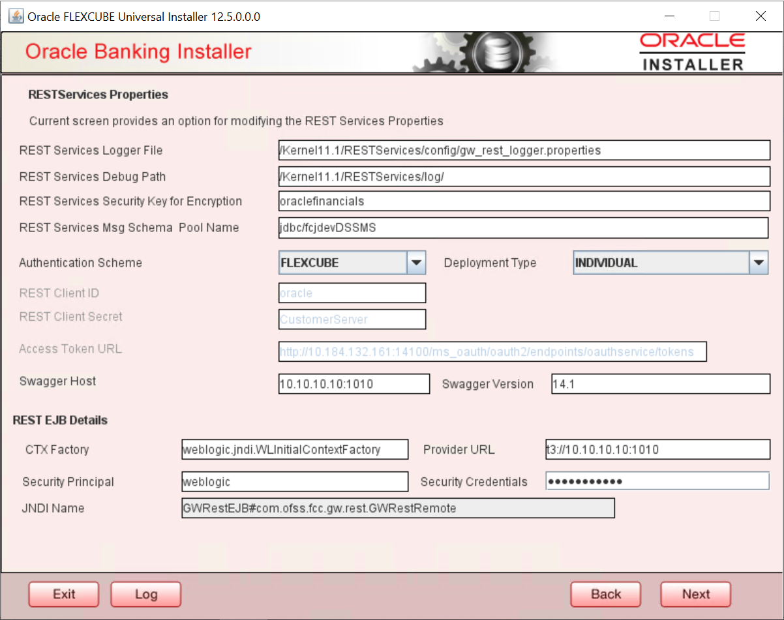Open the Authentication Scheme dropdown arrow

point(416,263)
